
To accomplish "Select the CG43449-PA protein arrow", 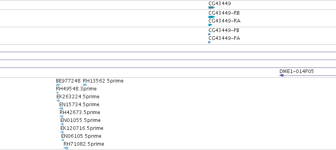I will 210,42.
